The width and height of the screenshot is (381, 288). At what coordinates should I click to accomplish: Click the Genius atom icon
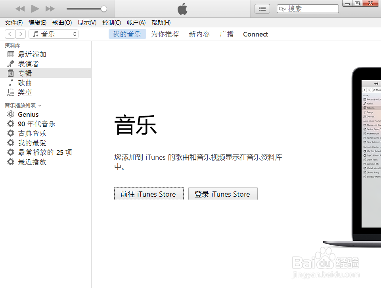point(11,114)
